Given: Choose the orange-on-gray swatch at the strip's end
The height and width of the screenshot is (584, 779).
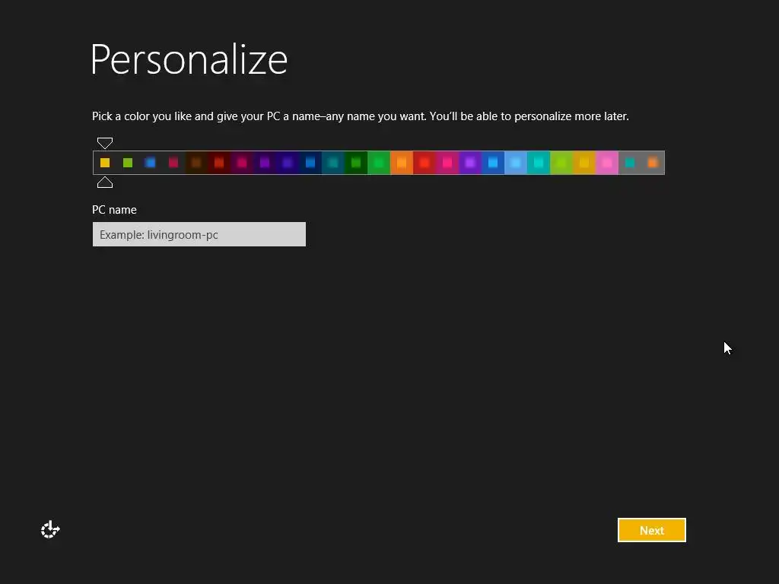Looking at the screenshot, I should (653, 163).
